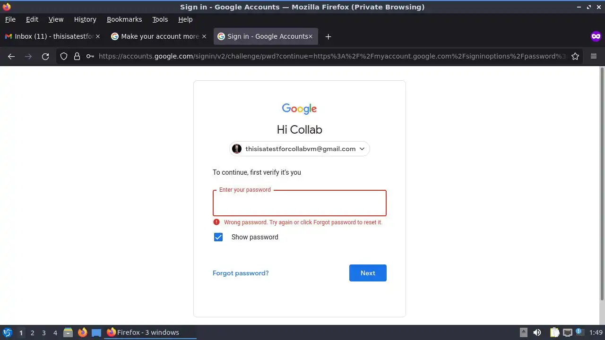This screenshot has height=340, width=605.
Task: Close the Inbox Gmail tab
Action: (x=98, y=36)
